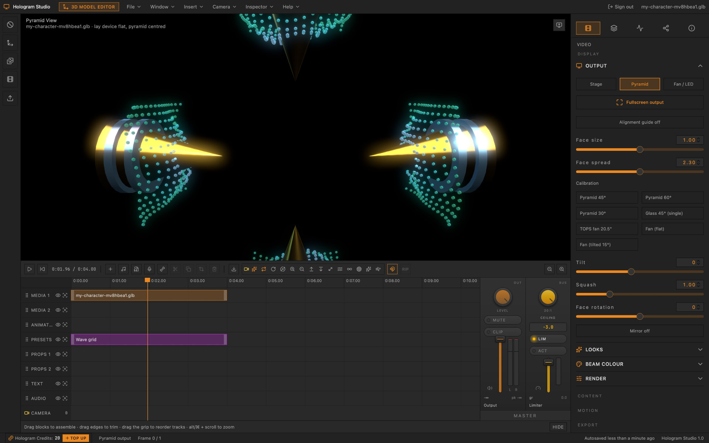This screenshot has width=709, height=443.
Task: Open the info inspector tab
Action: click(692, 28)
